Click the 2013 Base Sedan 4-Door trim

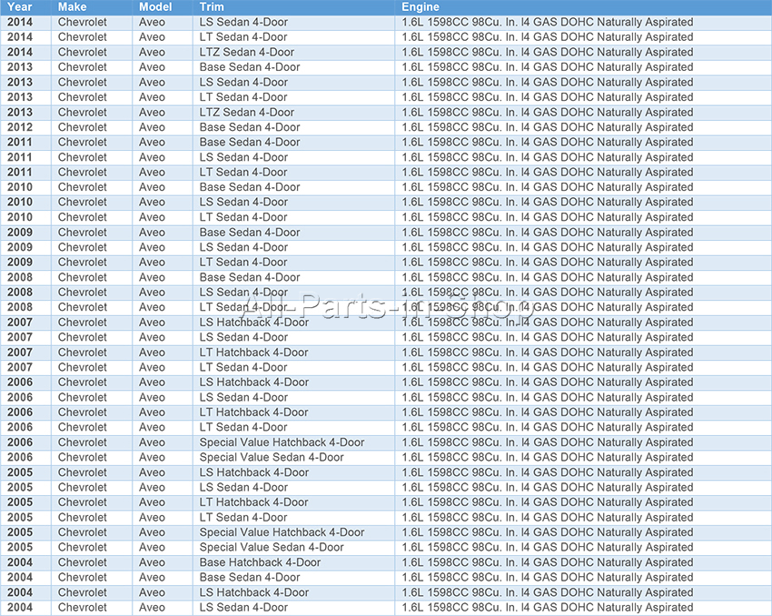[x=250, y=67]
